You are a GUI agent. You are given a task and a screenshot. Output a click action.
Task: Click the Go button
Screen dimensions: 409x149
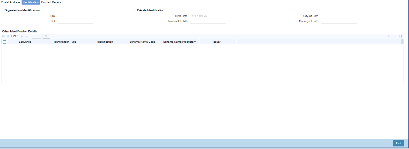click(x=46, y=36)
